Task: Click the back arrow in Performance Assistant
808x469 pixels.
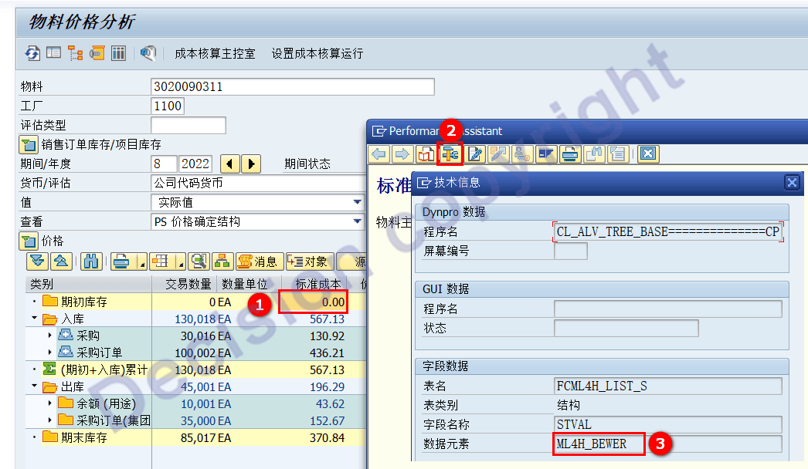Action: [x=379, y=154]
